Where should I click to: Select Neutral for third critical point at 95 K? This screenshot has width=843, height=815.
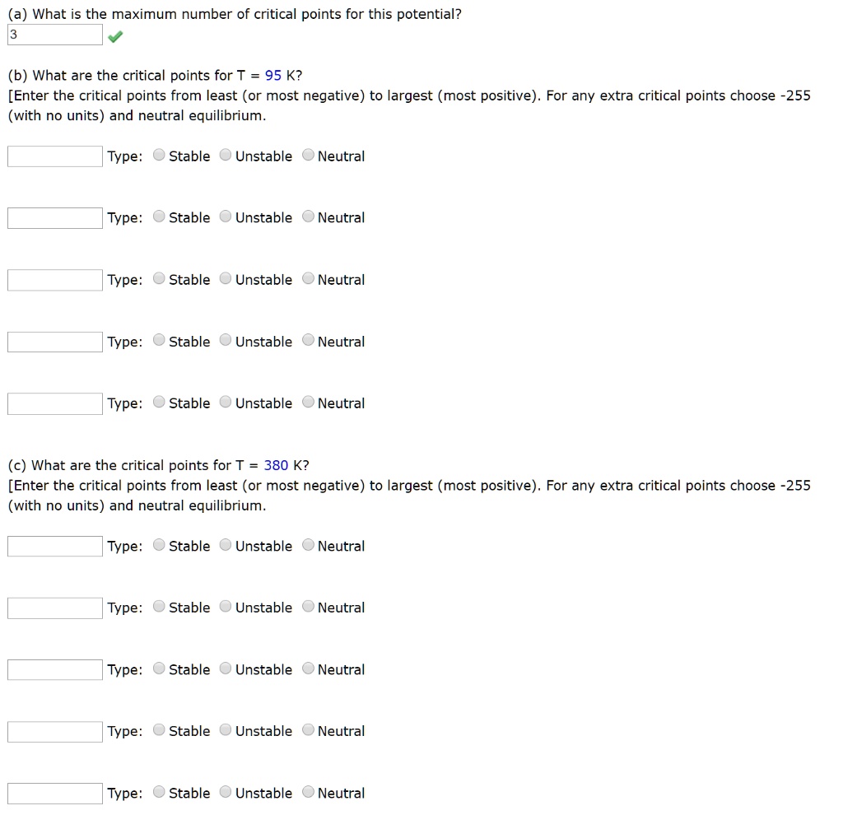(308, 279)
